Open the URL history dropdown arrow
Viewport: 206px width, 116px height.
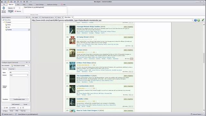[x=192, y=20]
